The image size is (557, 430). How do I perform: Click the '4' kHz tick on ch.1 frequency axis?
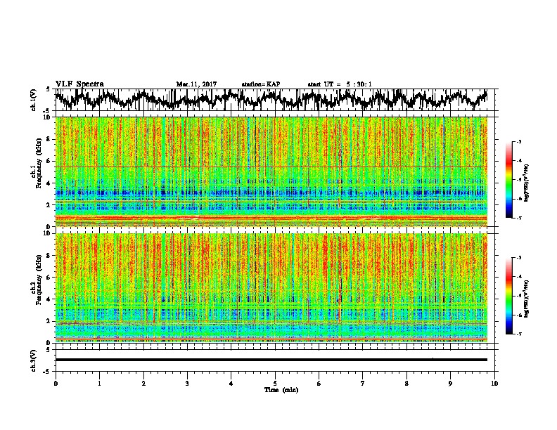pyautogui.click(x=49, y=183)
